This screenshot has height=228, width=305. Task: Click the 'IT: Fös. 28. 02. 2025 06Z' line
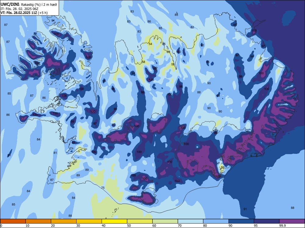[x=19, y=9]
